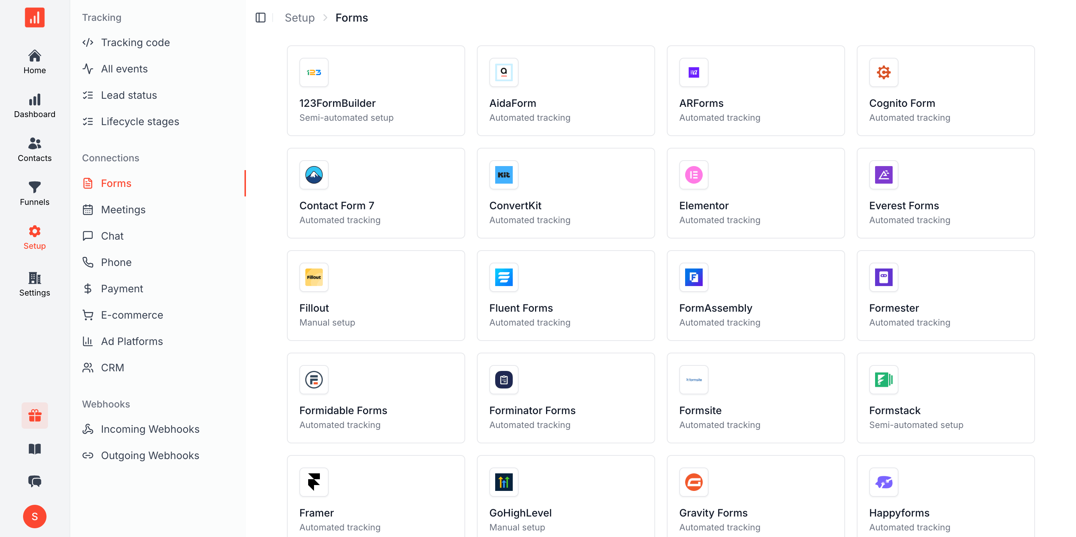Open the Funnels section
Image resolution: width=1076 pixels, height=537 pixels.
(x=35, y=194)
